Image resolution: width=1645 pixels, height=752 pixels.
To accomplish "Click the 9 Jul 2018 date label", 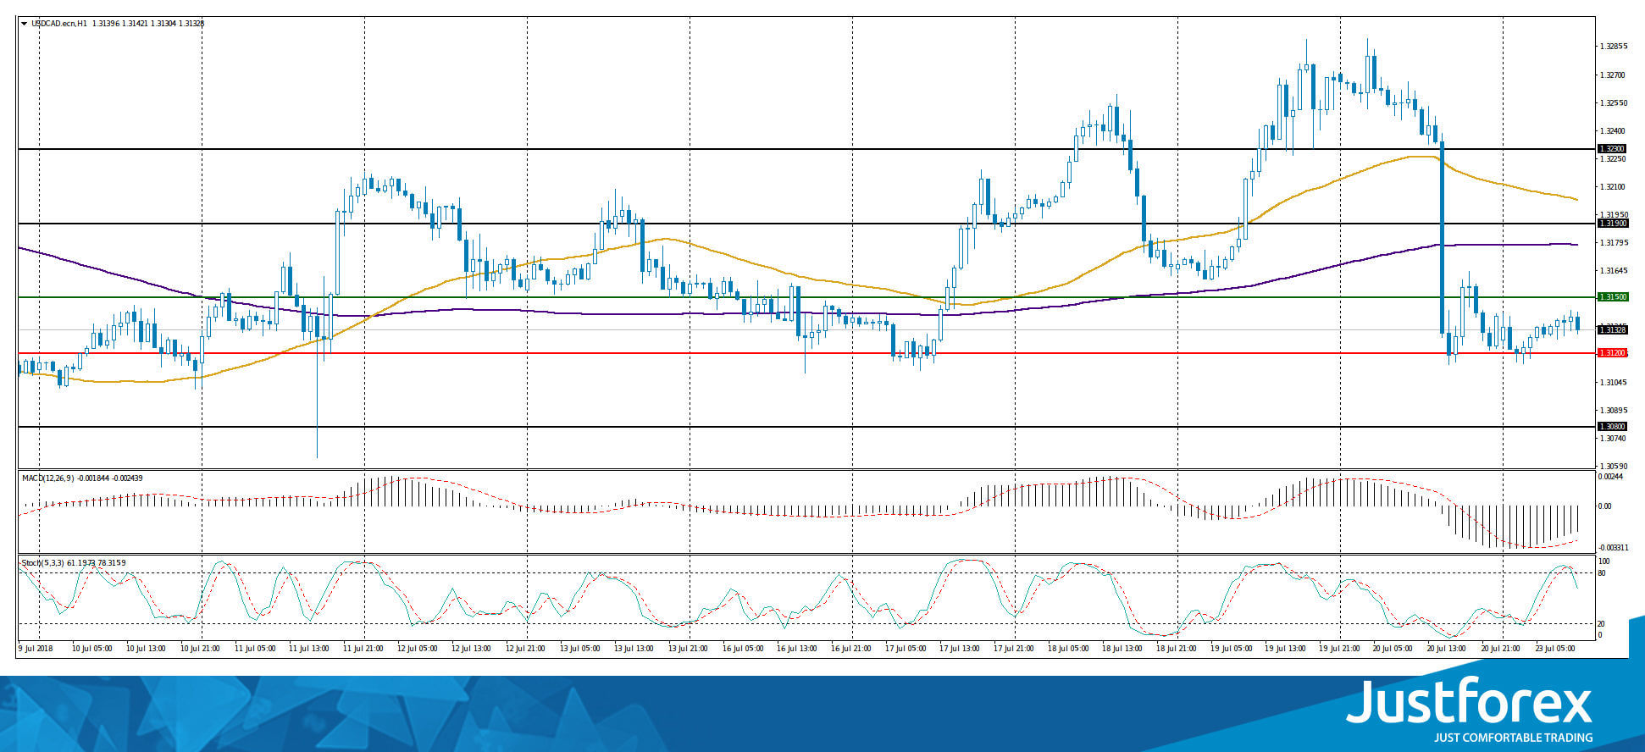I will click(36, 649).
